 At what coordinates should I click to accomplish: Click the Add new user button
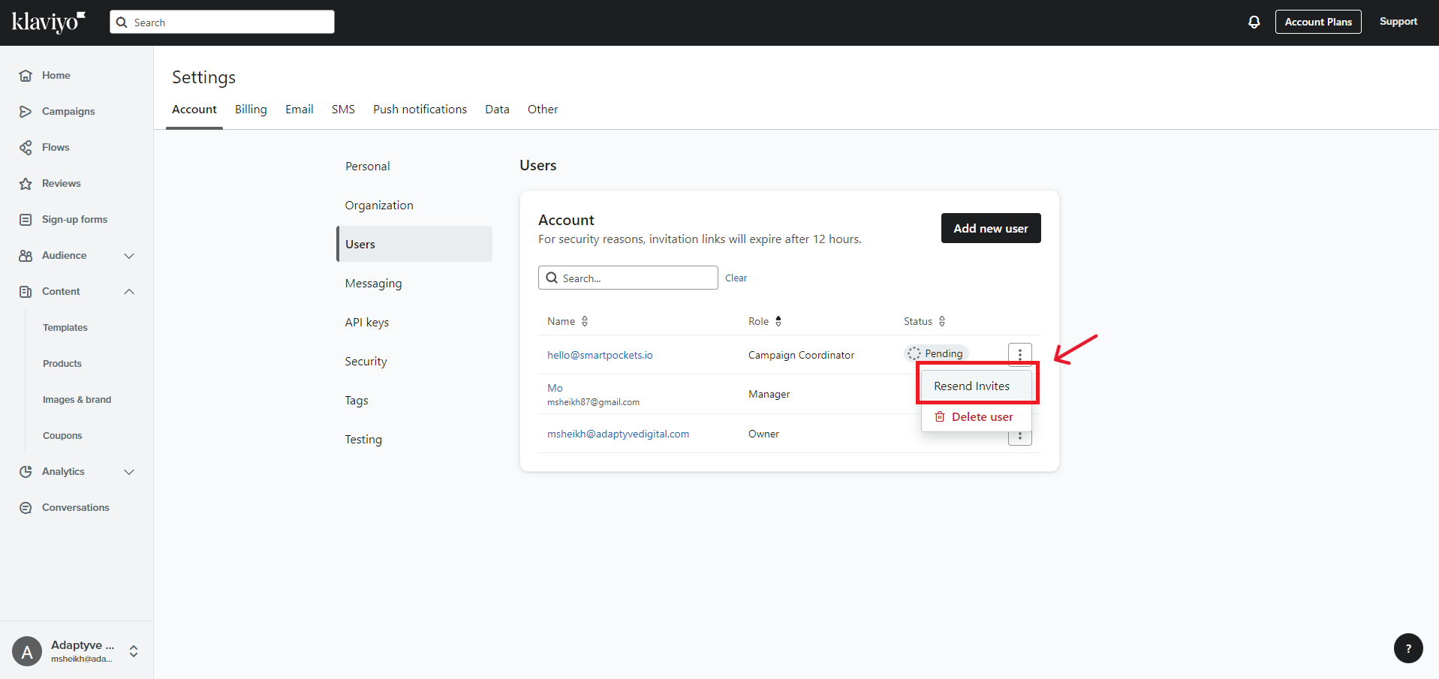990,228
